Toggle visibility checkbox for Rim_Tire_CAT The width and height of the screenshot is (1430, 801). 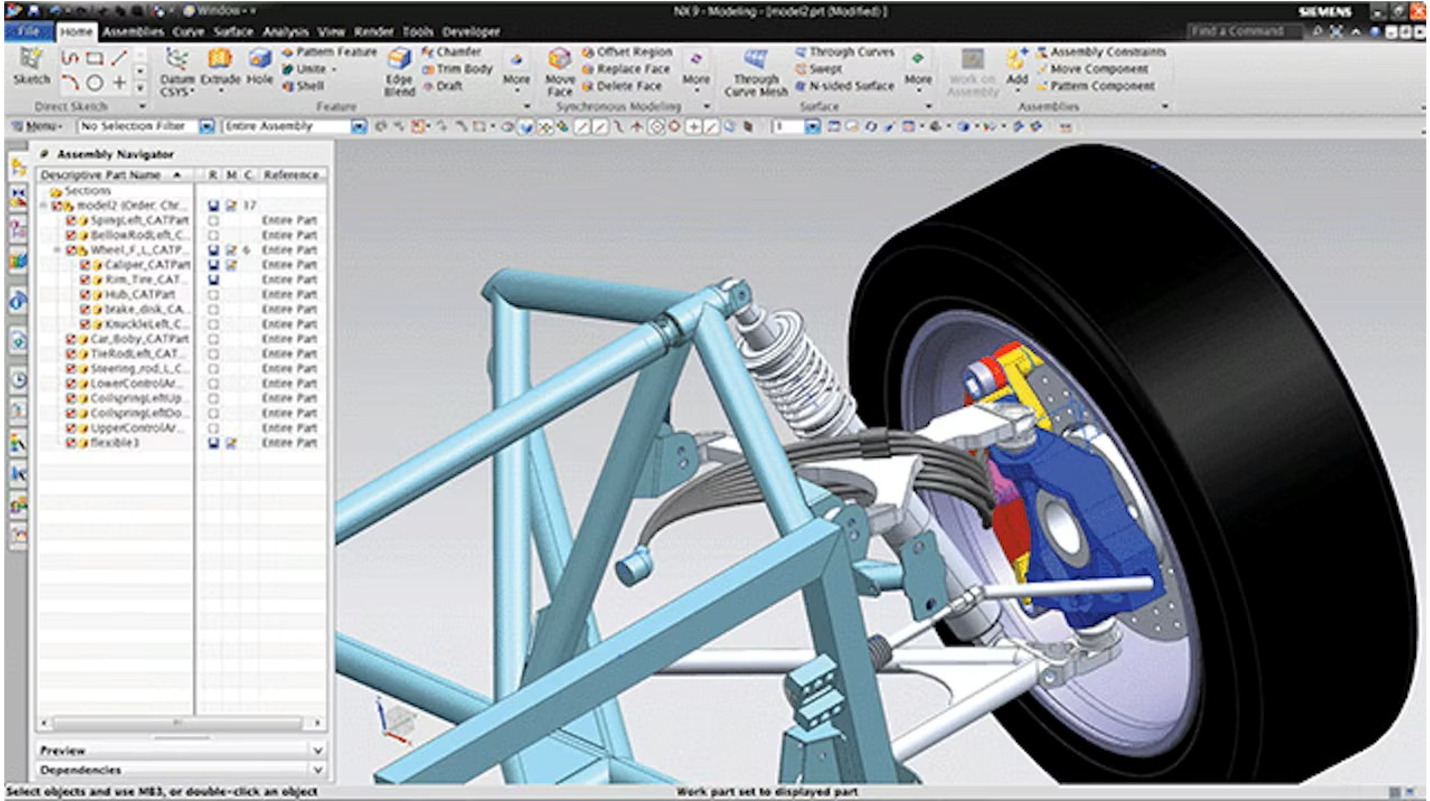(85, 279)
